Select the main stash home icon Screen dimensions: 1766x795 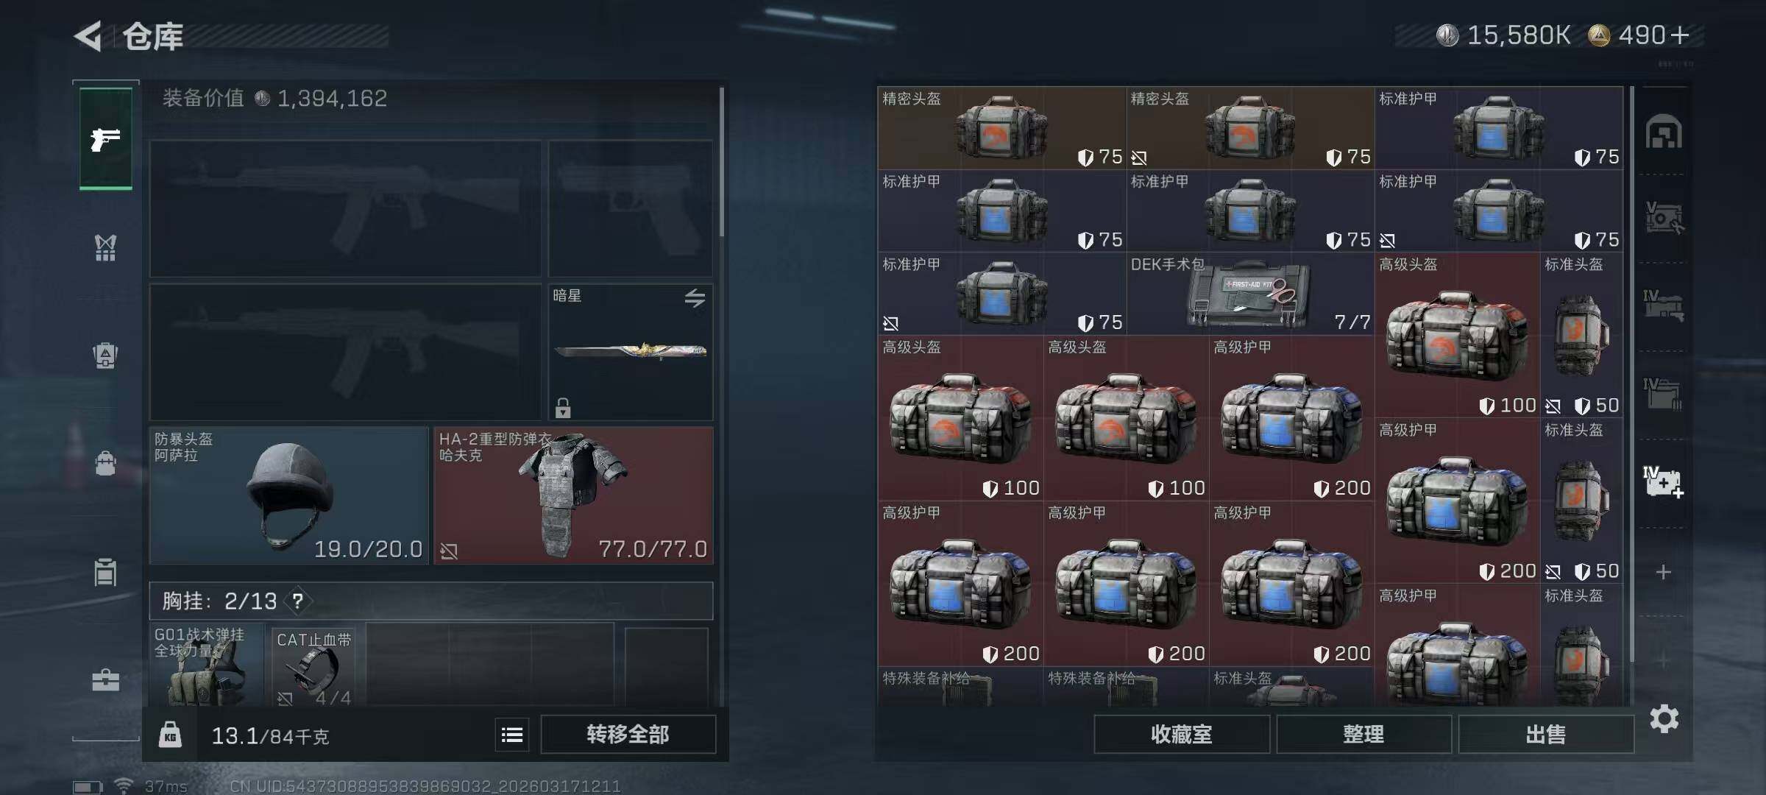(1663, 132)
